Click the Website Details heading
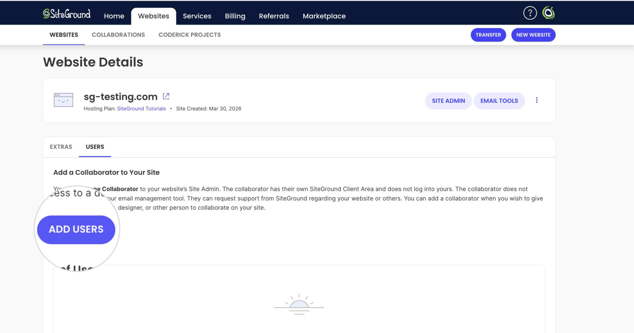This screenshot has width=634, height=333. (93, 62)
